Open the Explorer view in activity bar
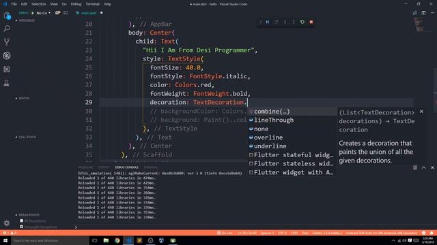 (7, 16)
